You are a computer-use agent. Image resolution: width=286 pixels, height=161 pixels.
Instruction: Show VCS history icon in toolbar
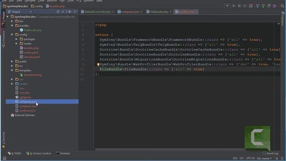[269, 6]
